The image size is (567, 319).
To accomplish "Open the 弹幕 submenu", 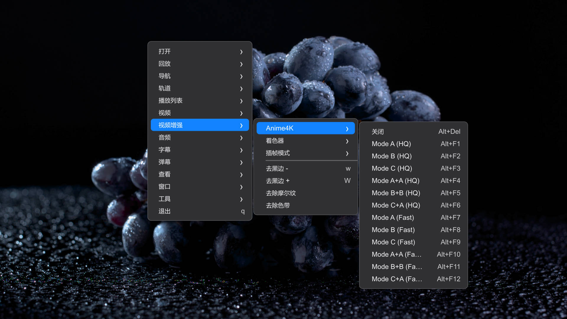I will [200, 162].
